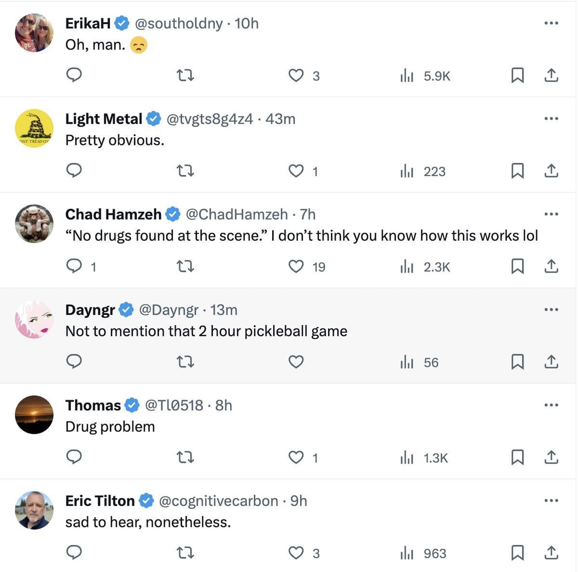Viewport: 579px width, 572px height.
Task: Reply to ErikaH's tweet
Action: (x=74, y=75)
